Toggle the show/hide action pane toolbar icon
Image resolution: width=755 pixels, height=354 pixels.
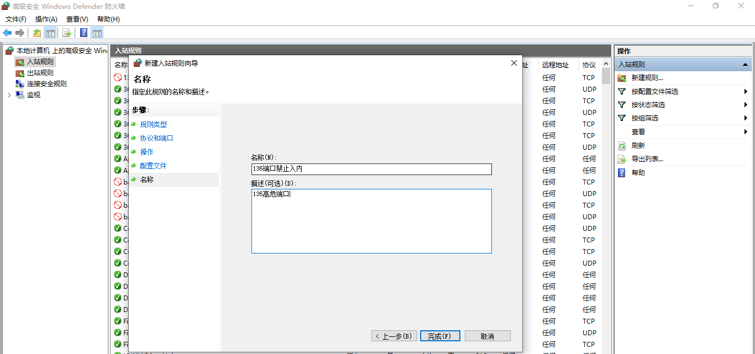(x=97, y=33)
